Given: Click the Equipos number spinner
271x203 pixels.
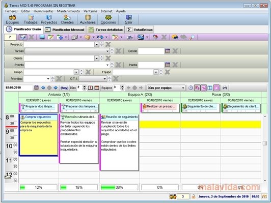Looking at the screenshot, I should [122, 88].
